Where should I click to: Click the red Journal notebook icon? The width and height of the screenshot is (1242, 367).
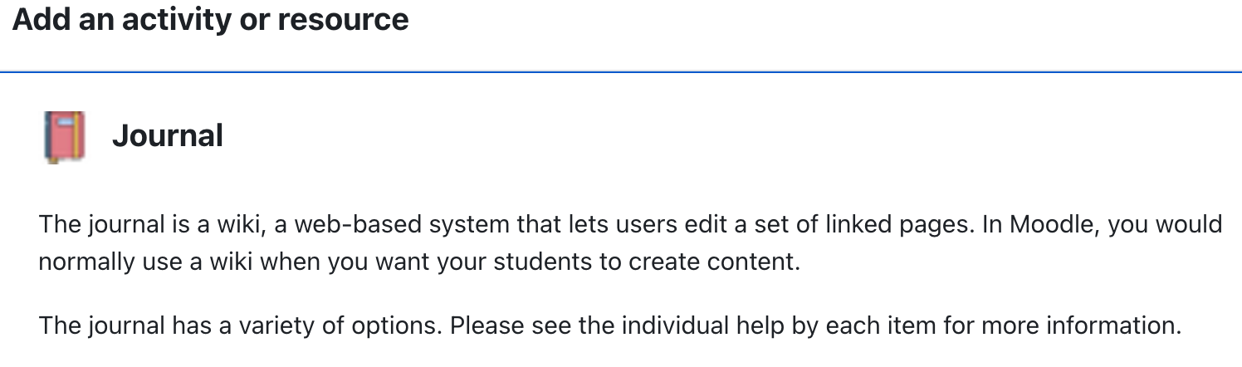pyautogui.click(x=64, y=137)
